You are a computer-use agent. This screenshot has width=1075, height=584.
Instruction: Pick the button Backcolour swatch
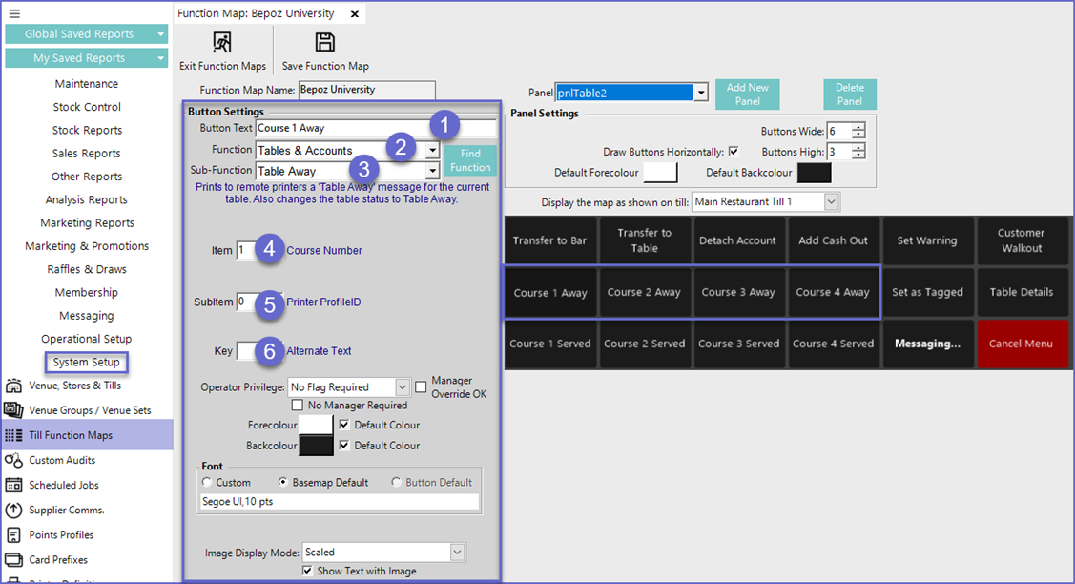(316, 446)
